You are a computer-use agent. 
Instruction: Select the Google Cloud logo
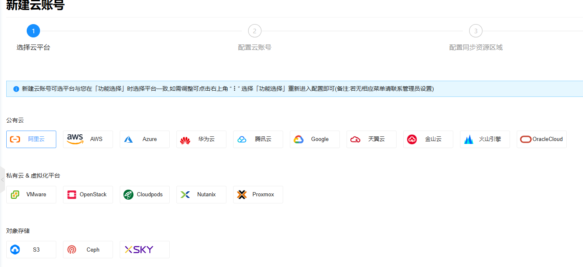click(x=299, y=139)
